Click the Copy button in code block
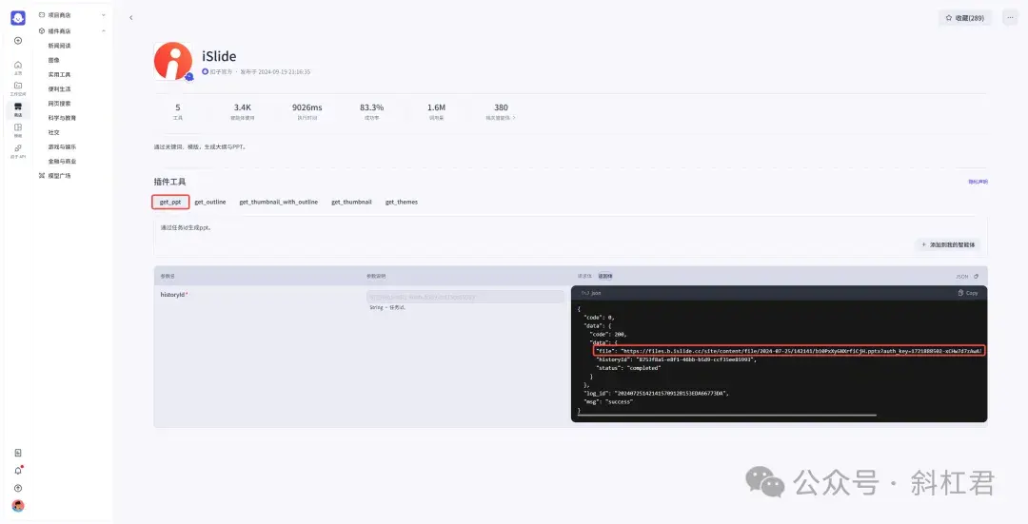Image resolution: width=1028 pixels, height=524 pixels. tap(968, 293)
